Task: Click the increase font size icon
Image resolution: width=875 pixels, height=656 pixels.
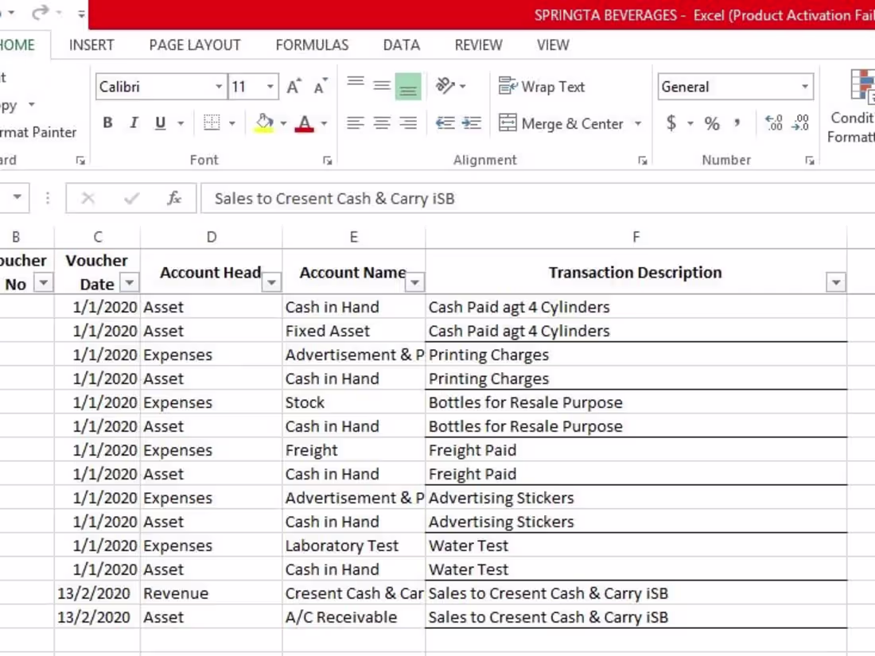Action: click(294, 87)
